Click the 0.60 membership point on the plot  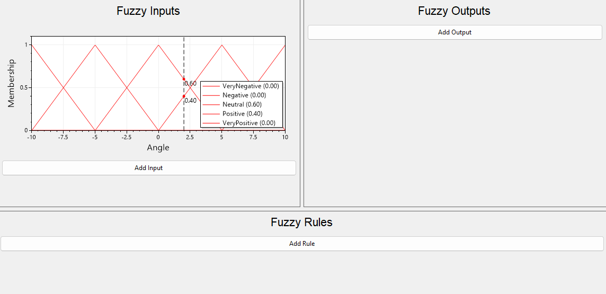[x=184, y=79]
